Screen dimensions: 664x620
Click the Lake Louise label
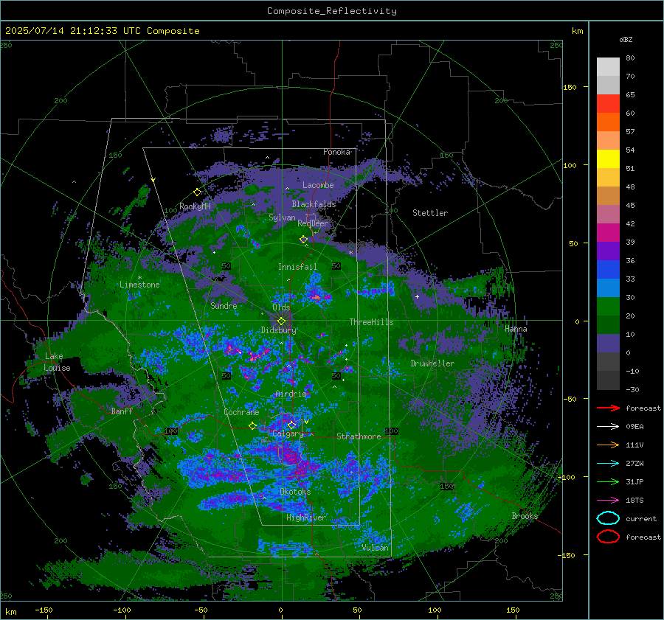tap(57, 362)
